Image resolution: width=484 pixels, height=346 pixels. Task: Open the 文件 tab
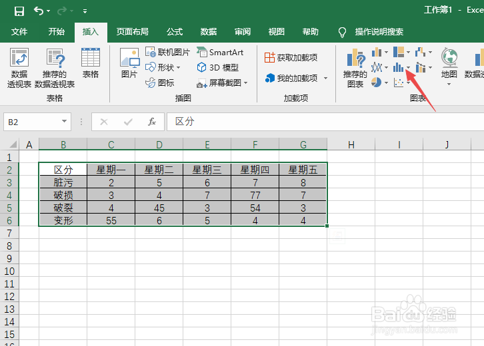click(19, 32)
